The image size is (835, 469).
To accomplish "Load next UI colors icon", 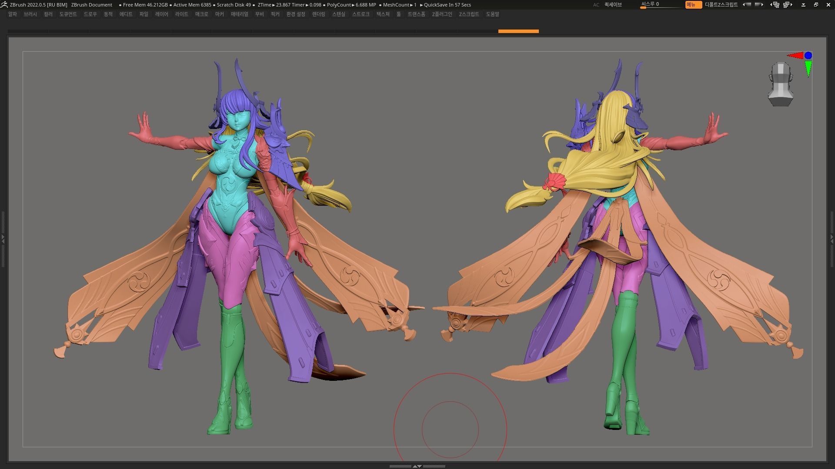I will click(759, 5).
